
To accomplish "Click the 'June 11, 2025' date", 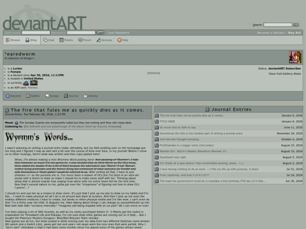I will (x=293, y=128).
